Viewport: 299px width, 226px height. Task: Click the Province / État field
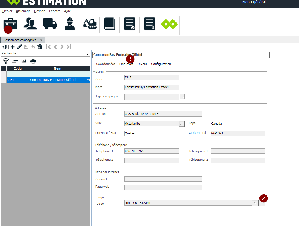tap(151, 133)
